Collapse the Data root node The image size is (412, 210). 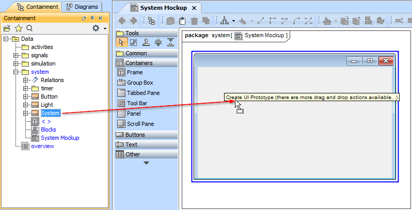[x=6, y=39]
